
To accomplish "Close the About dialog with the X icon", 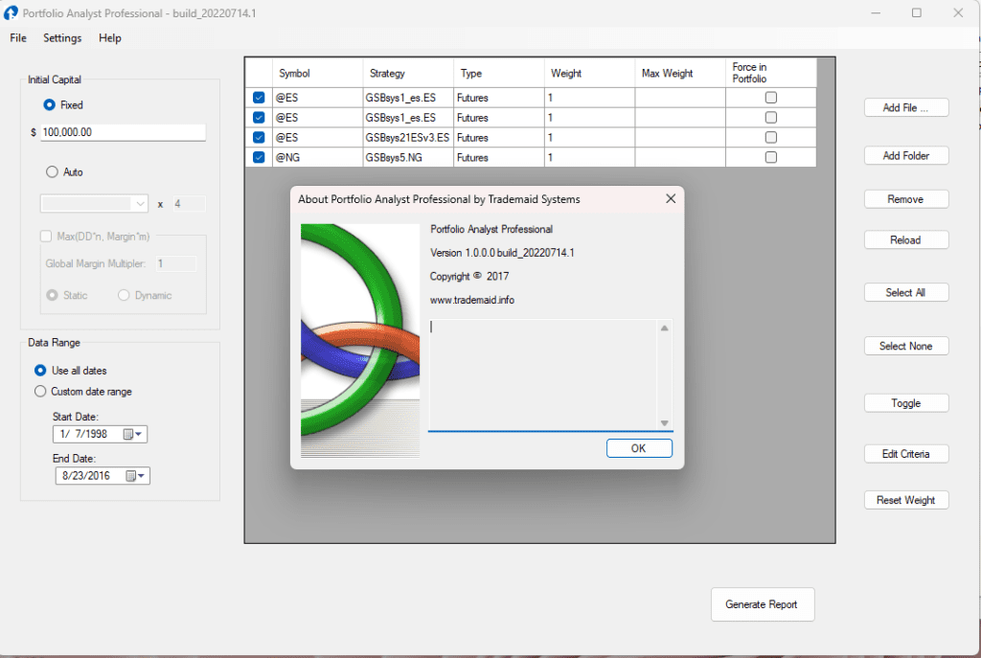I will click(x=671, y=199).
